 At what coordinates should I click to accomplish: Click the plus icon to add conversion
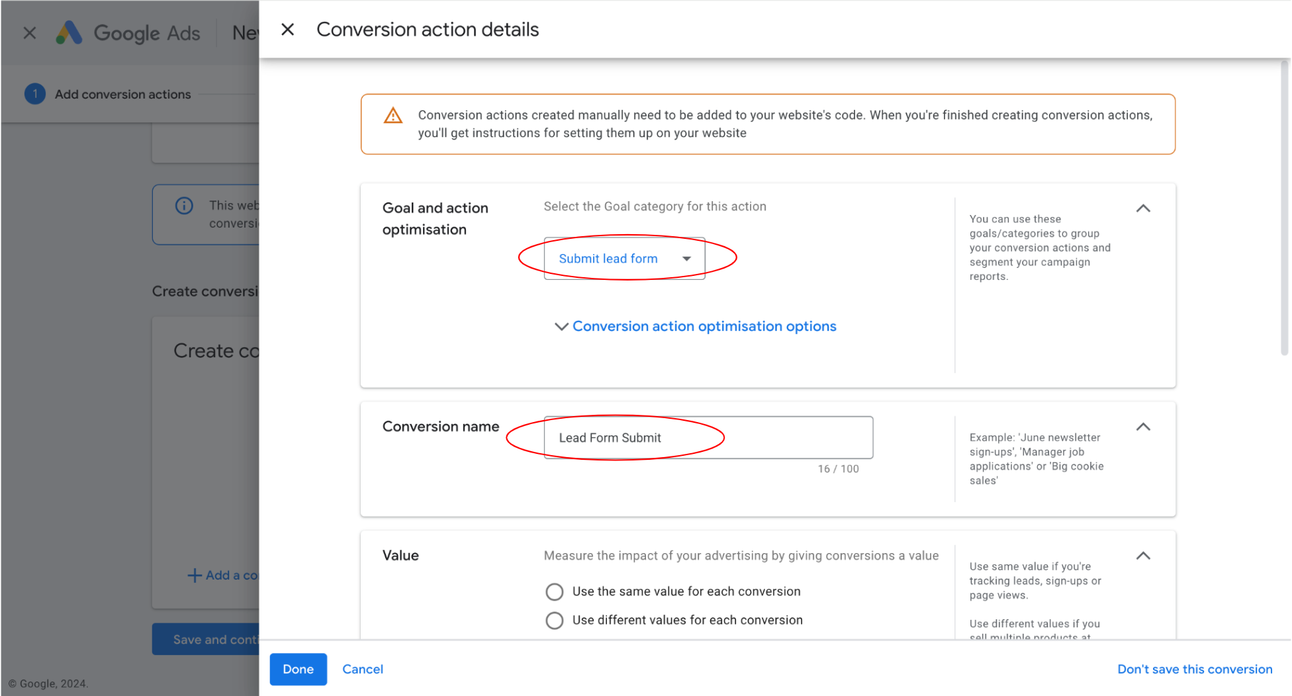pos(194,576)
